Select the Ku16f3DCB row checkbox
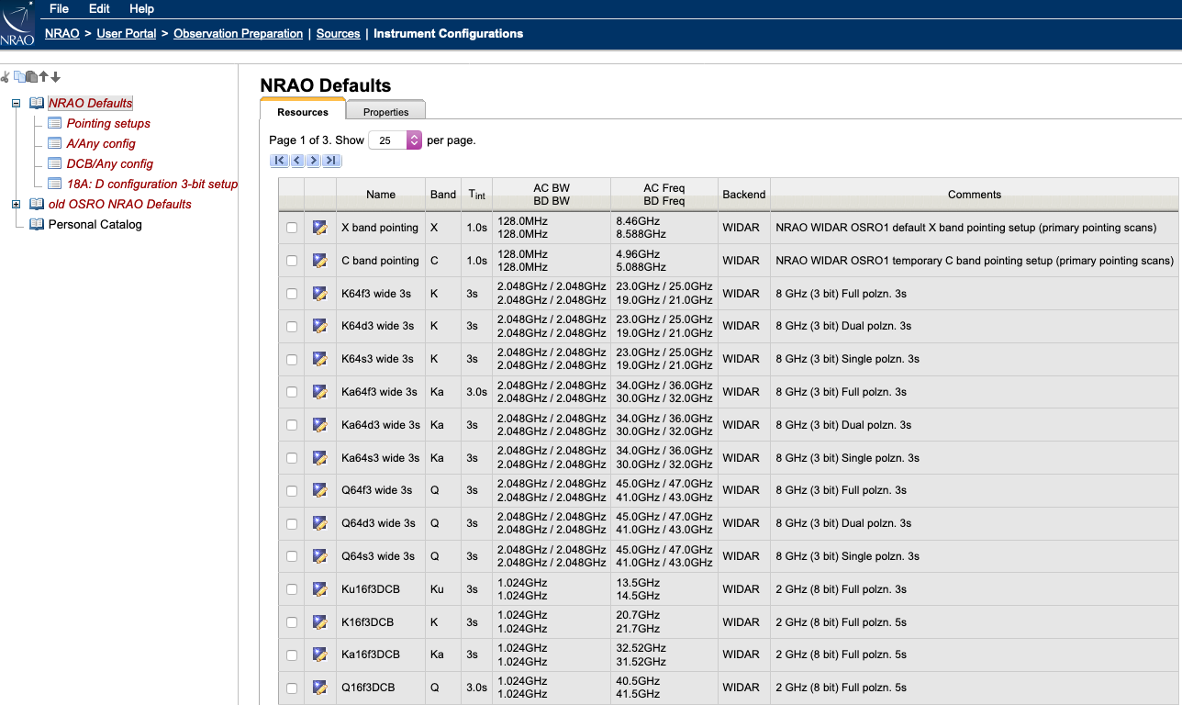 pos(292,589)
